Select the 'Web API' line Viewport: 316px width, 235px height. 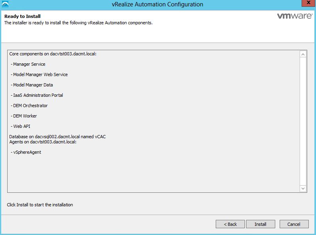pos(20,126)
